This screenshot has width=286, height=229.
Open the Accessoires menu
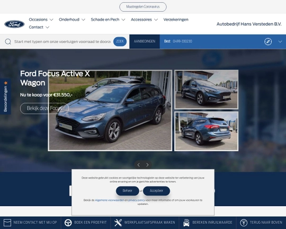141,20
